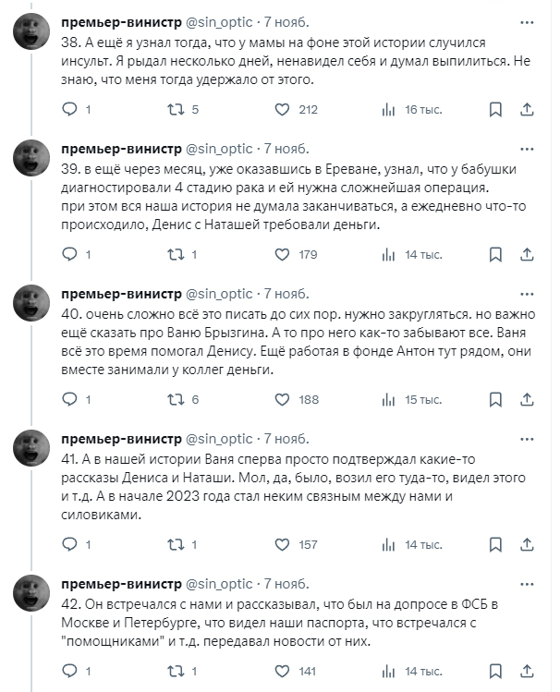Open reply on tweet 39 about Yerevan

70,255
